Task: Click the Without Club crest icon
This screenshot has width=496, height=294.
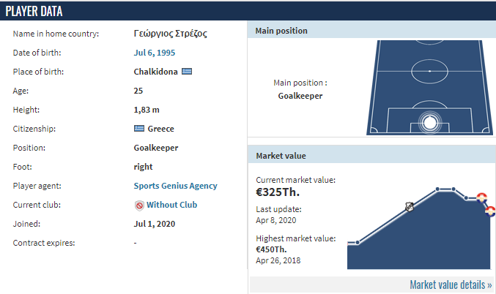Action: [139, 206]
